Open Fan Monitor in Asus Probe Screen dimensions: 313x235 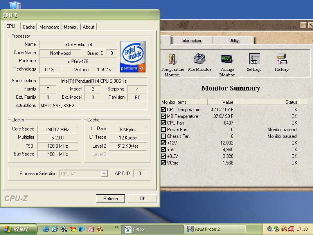pos(200,62)
